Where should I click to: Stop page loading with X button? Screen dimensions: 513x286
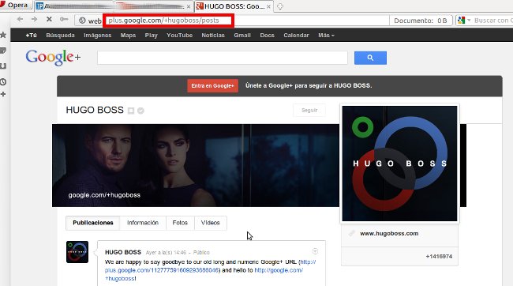click(x=49, y=19)
